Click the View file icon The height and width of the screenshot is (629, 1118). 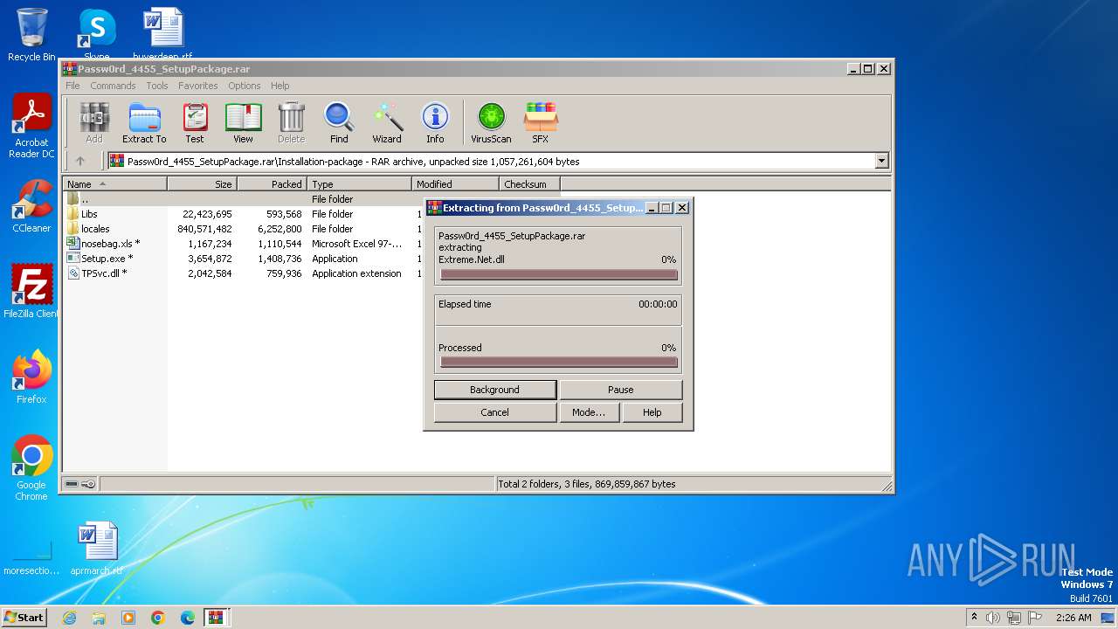point(243,122)
